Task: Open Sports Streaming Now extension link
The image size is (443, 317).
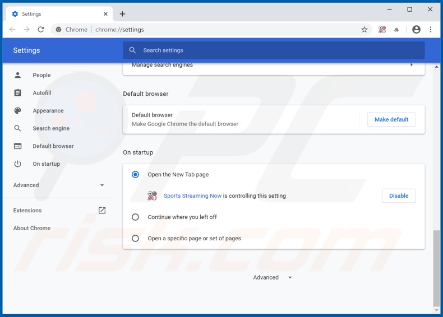Action: tap(192, 195)
